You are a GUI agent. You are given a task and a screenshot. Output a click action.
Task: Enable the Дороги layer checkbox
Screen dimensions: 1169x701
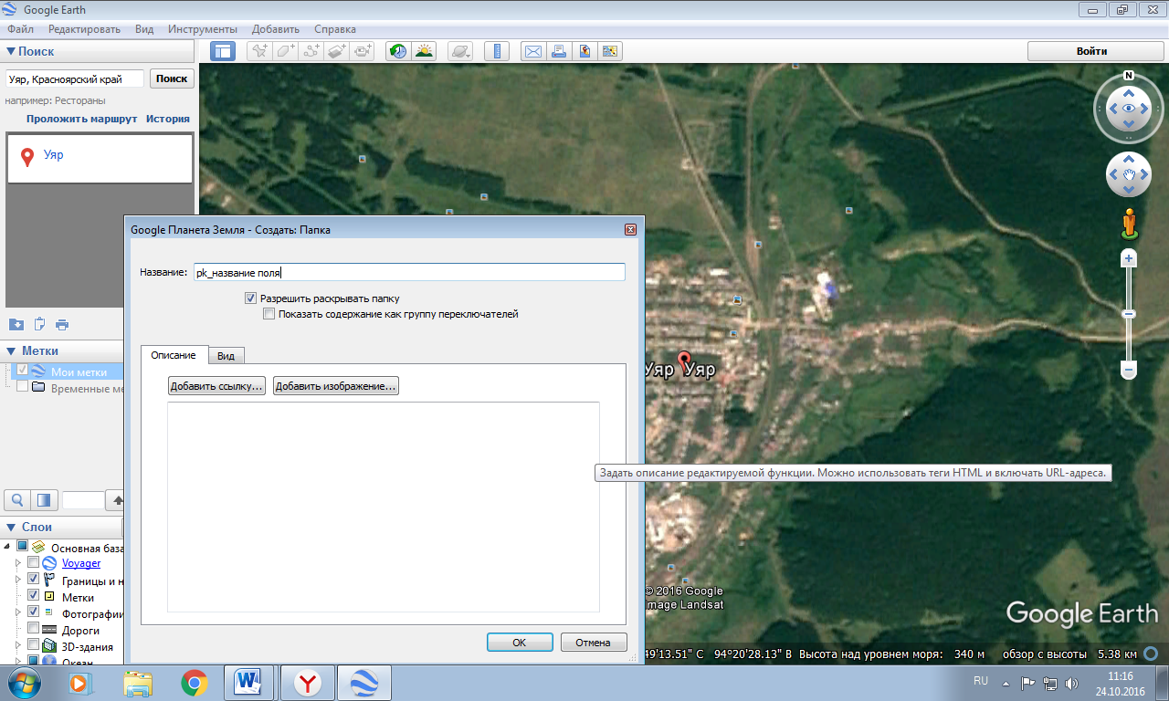pos(34,629)
